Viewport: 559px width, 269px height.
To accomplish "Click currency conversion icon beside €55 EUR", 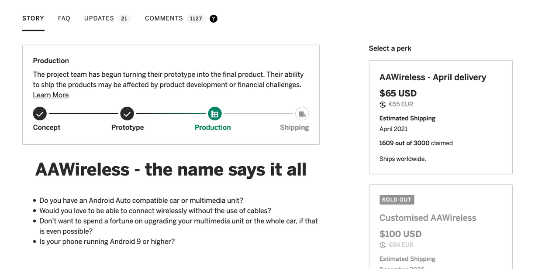I will coord(383,104).
